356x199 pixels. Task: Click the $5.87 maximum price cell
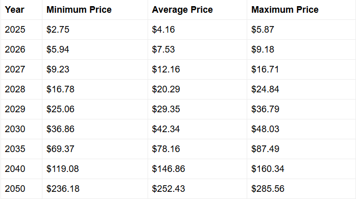point(301,30)
